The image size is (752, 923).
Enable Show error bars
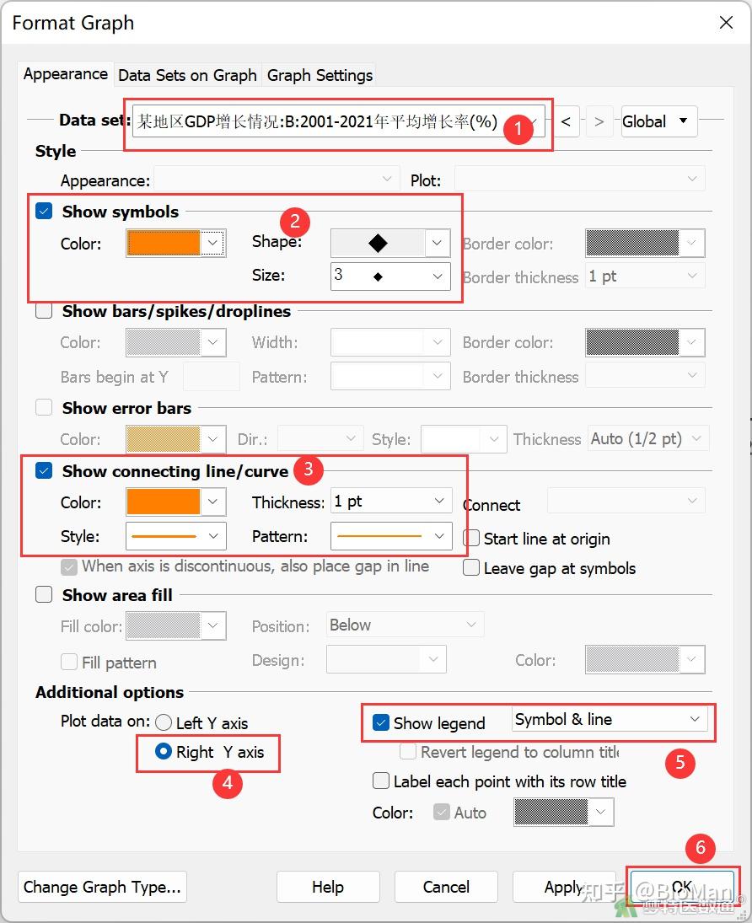(43, 407)
